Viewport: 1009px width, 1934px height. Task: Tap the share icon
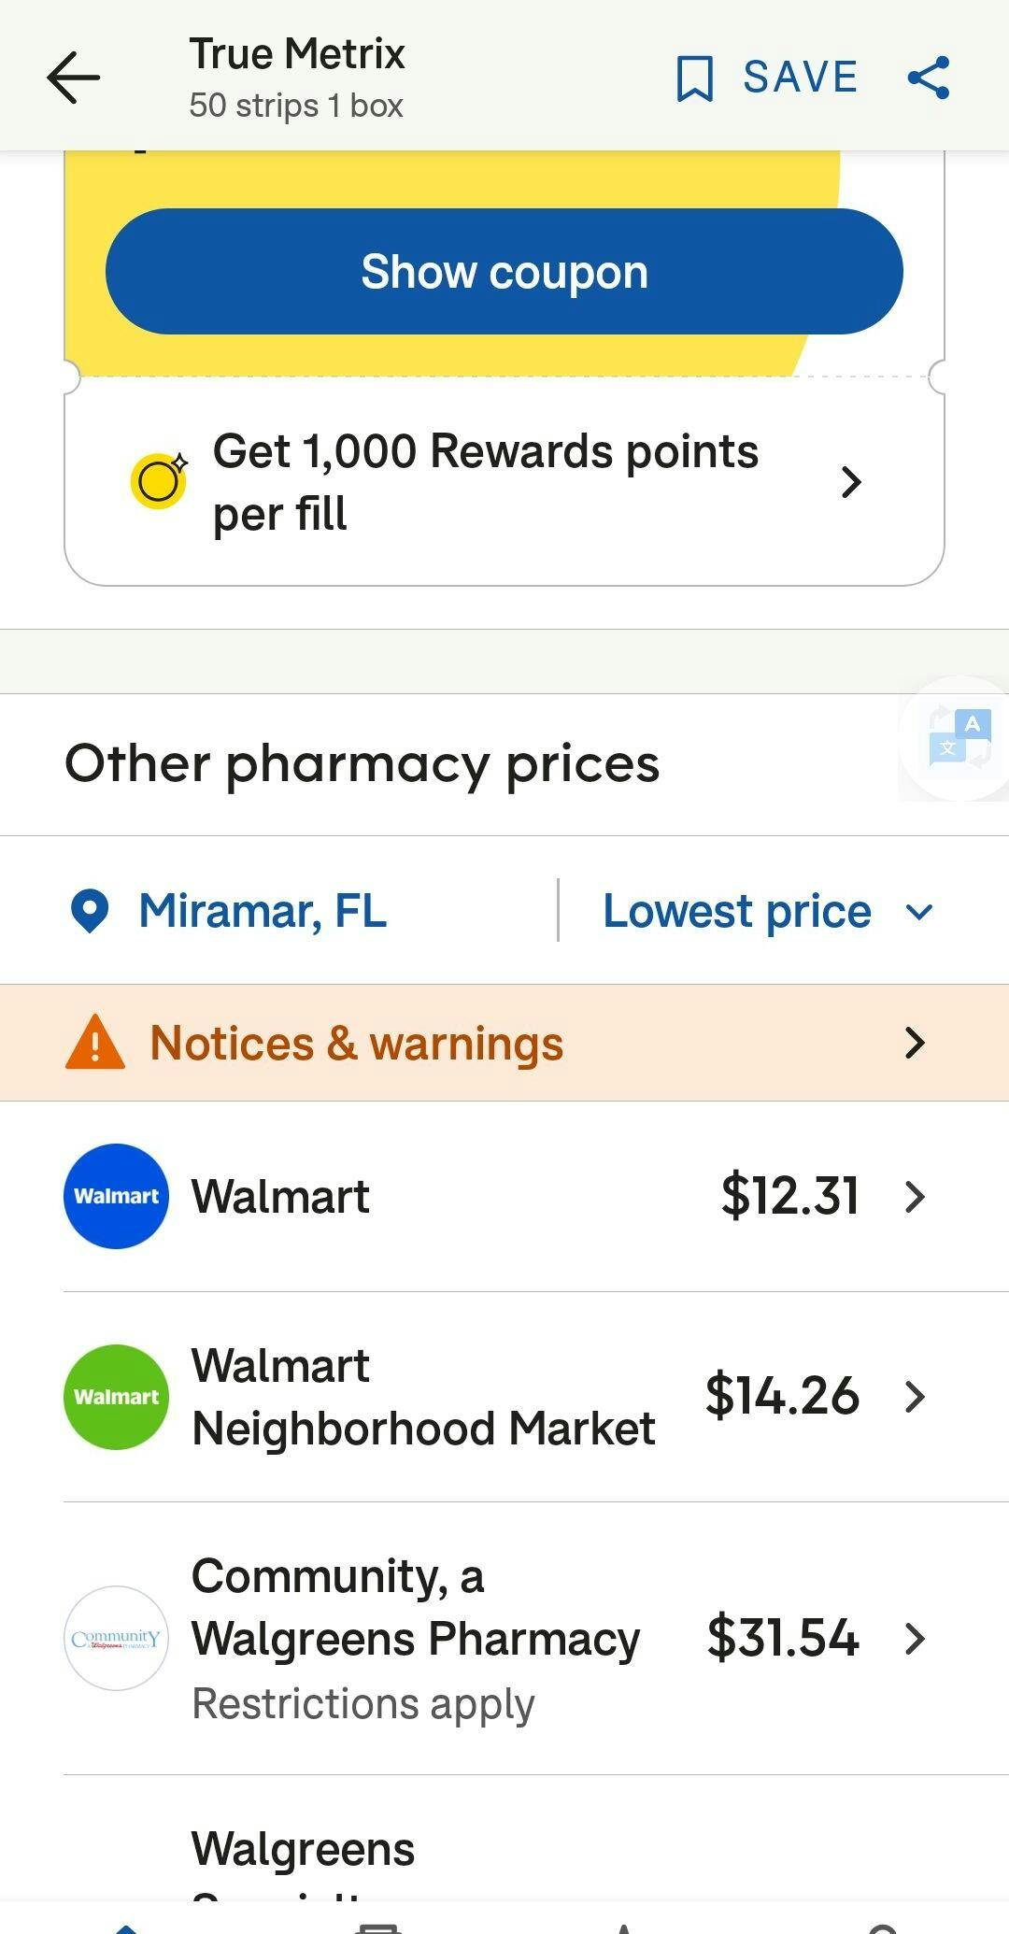[929, 78]
